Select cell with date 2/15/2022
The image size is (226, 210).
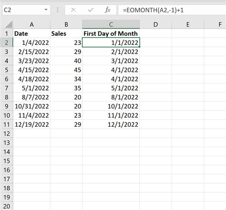click(31, 51)
